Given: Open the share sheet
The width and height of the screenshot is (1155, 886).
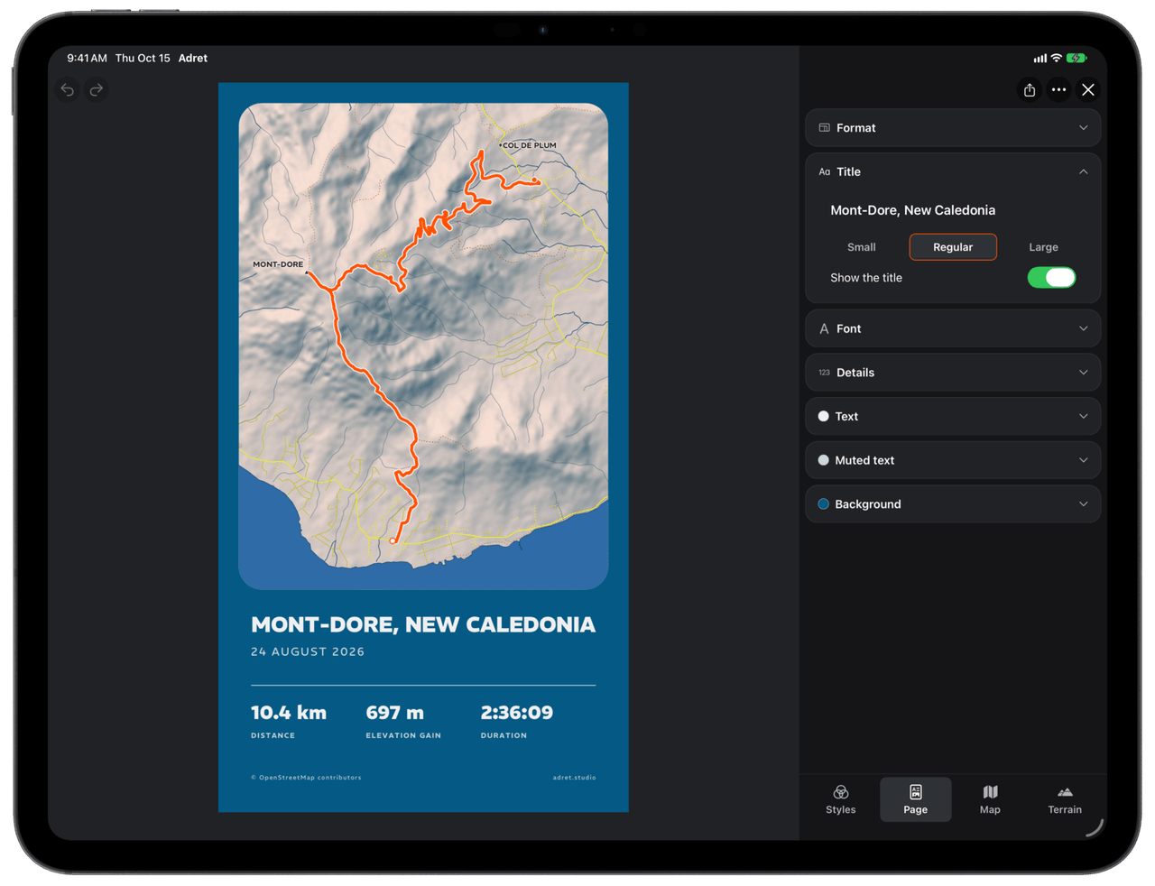Looking at the screenshot, I should pos(1030,89).
